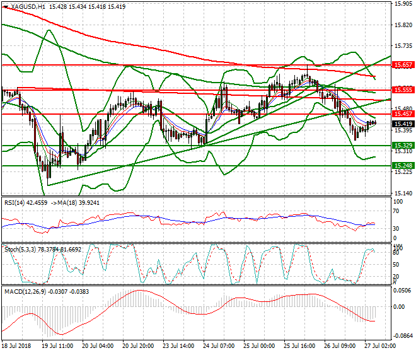Click the RSI scale level 70
Screen dimensions: 416x353
396,211
